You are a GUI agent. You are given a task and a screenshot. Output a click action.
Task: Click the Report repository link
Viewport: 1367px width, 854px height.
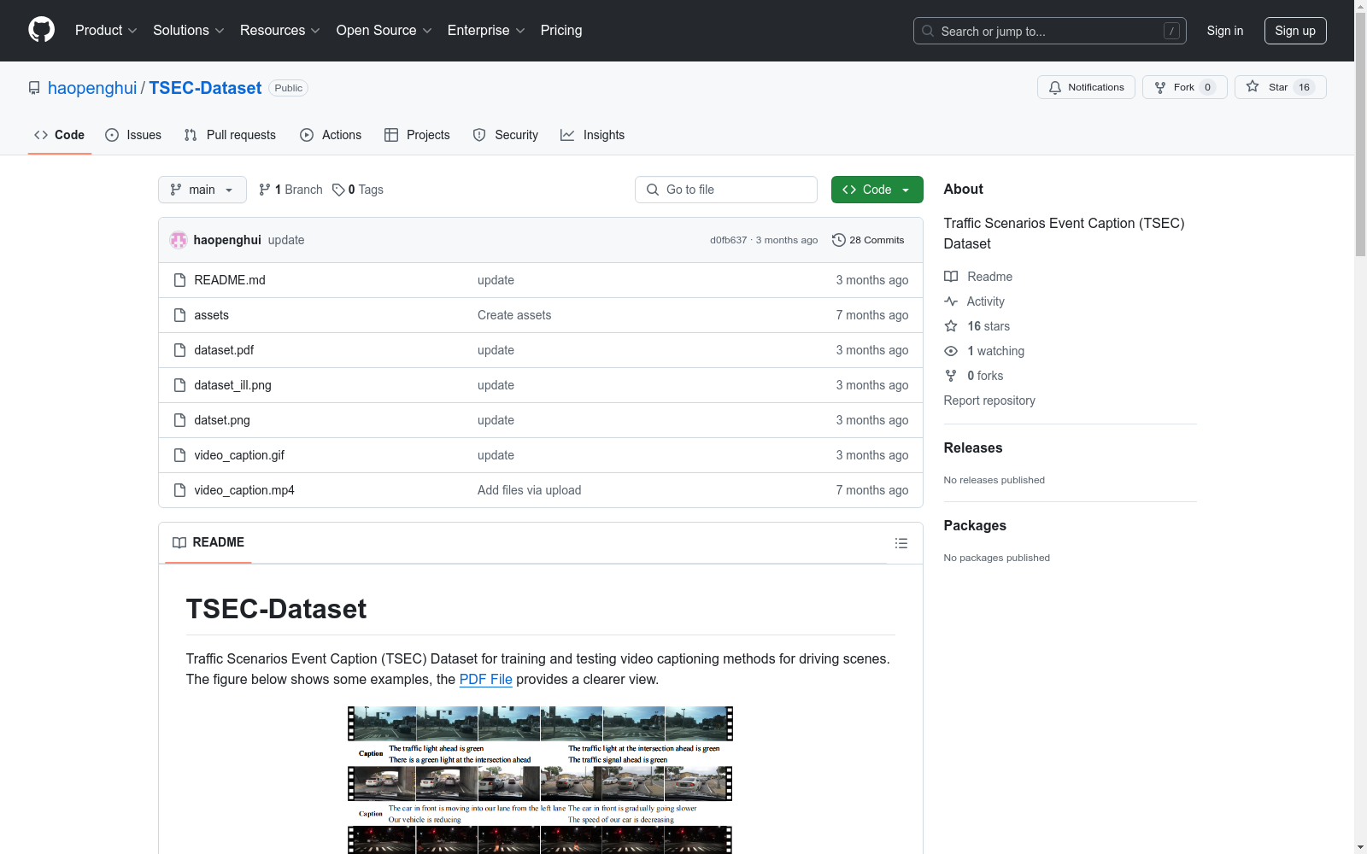[x=989, y=401]
